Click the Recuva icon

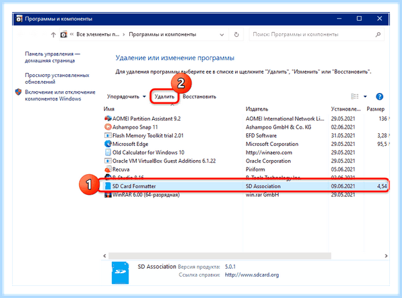click(x=108, y=169)
